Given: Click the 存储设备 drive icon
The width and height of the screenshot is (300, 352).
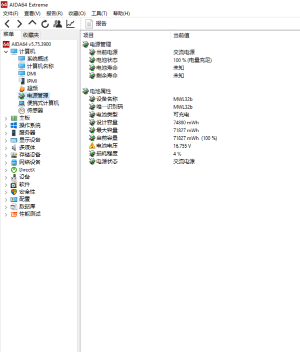Looking at the screenshot, I should coord(13,155).
